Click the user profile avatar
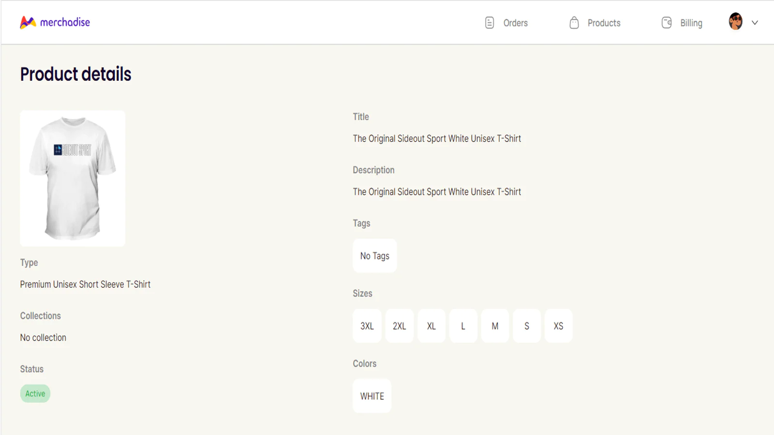Viewport: 774px width, 435px height. [735, 22]
